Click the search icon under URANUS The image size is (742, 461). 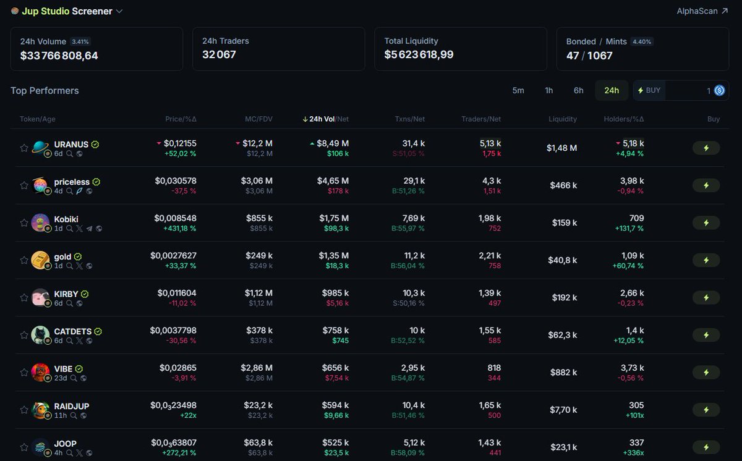(70, 154)
